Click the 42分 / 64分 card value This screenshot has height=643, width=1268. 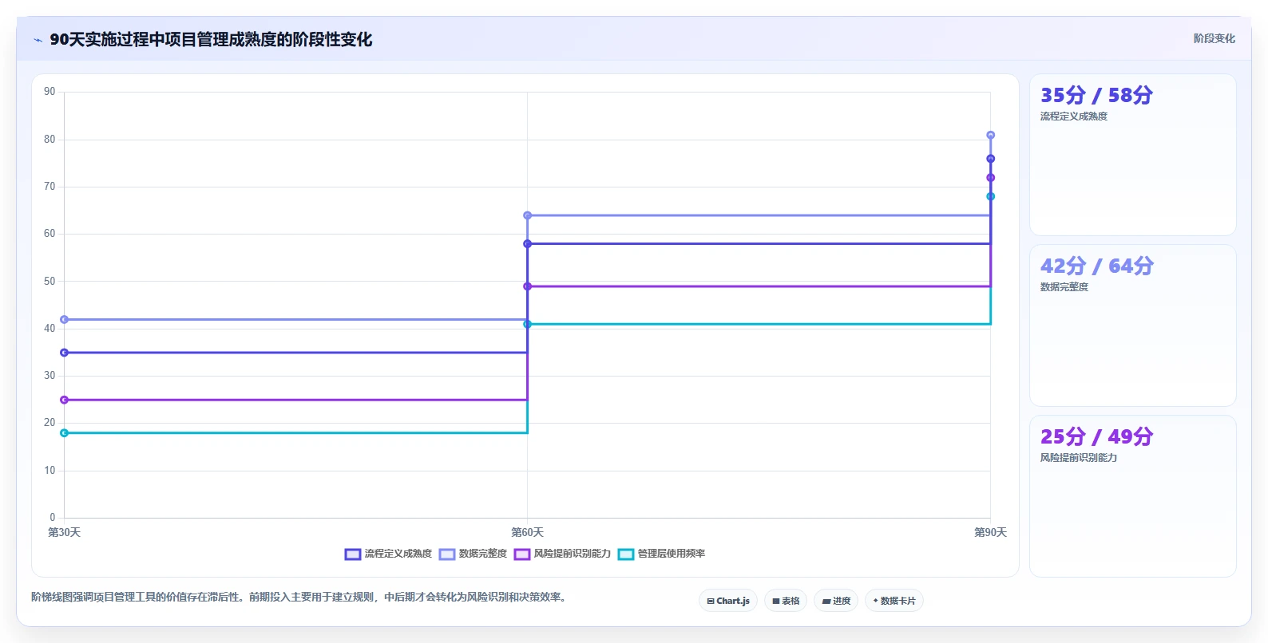coord(1096,266)
